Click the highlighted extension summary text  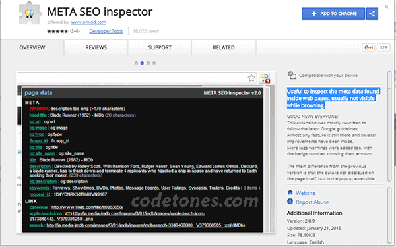pos(333,98)
